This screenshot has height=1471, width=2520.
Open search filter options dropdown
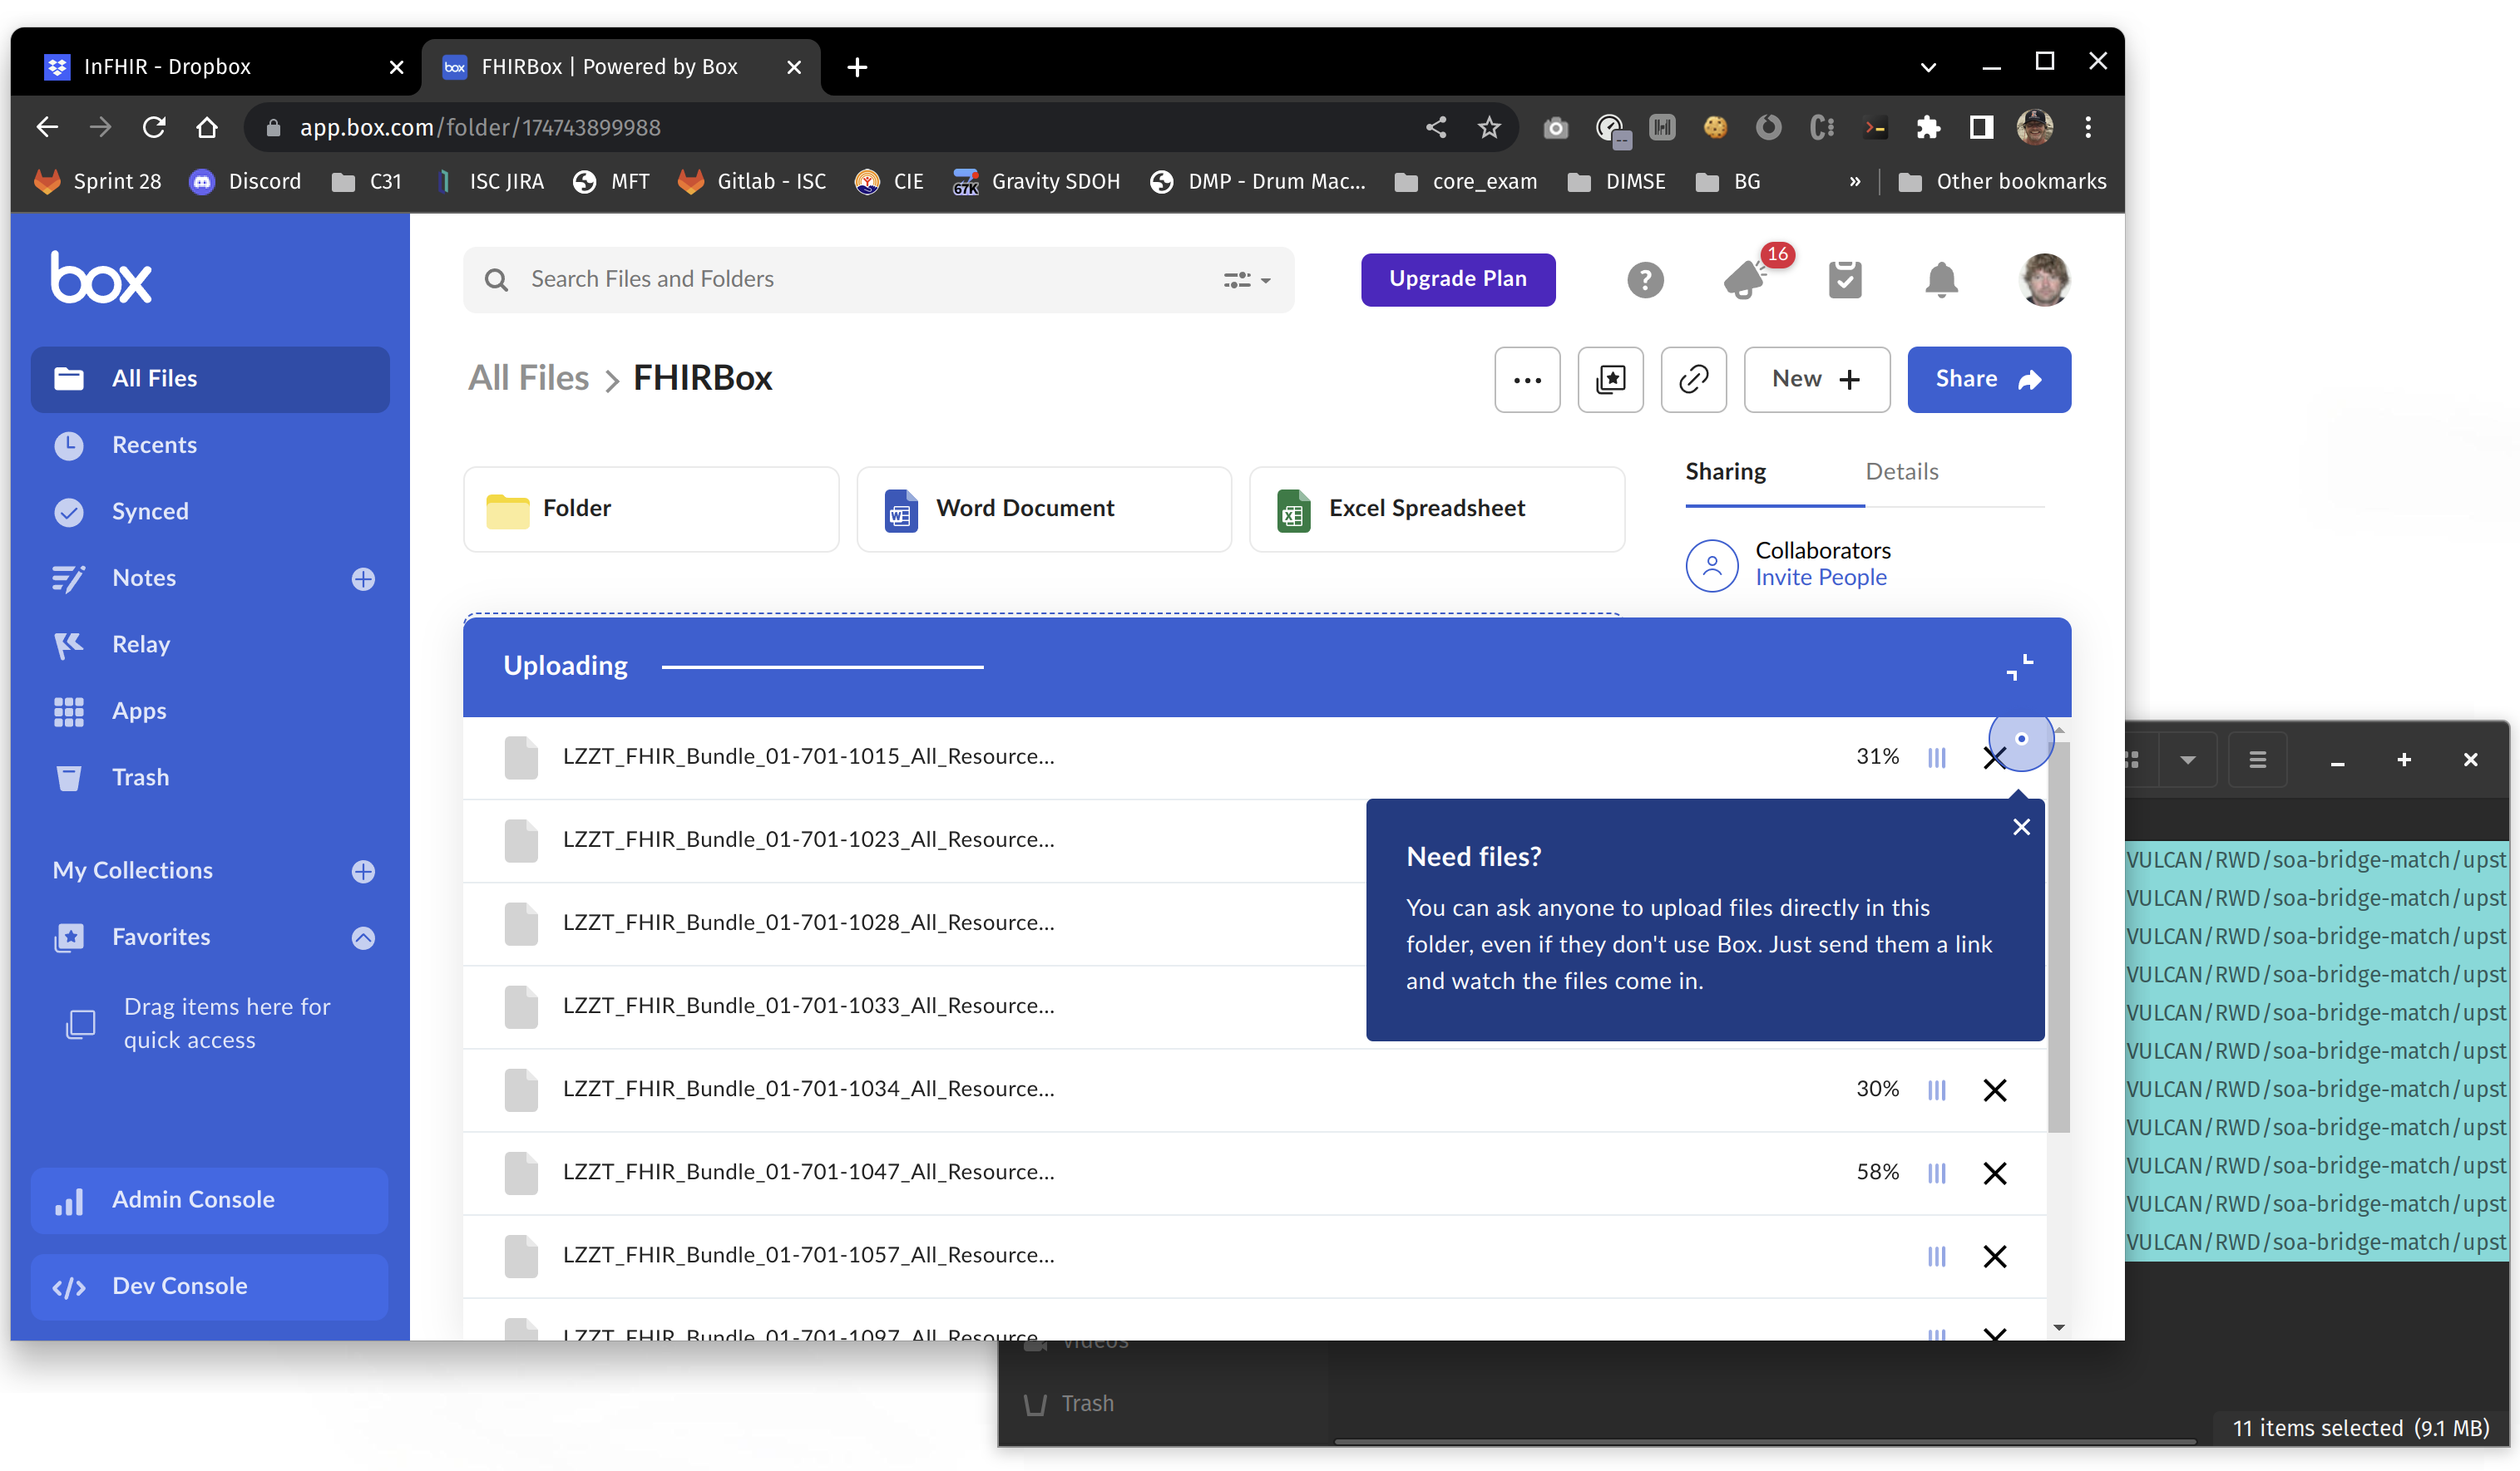[1246, 280]
